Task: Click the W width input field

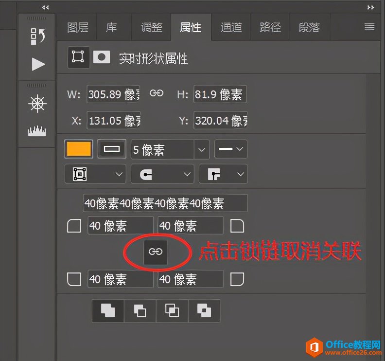Action: [x=113, y=94]
